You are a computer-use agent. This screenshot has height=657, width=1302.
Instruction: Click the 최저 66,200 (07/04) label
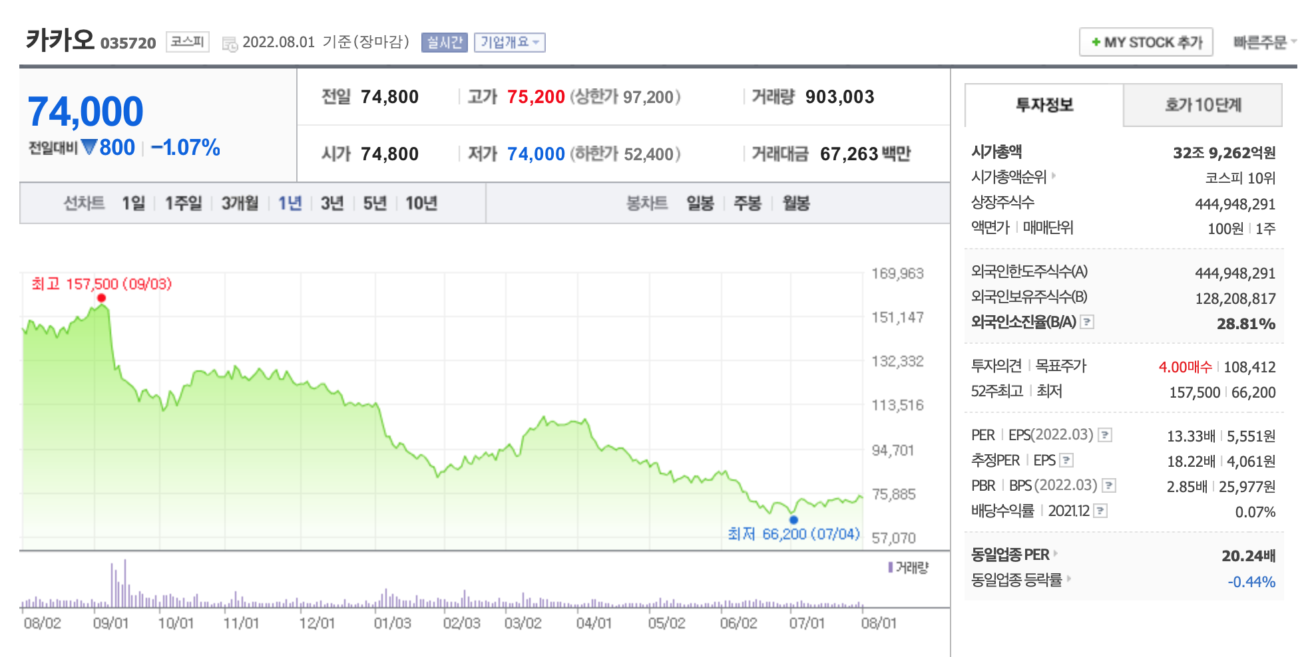pyautogui.click(x=793, y=534)
